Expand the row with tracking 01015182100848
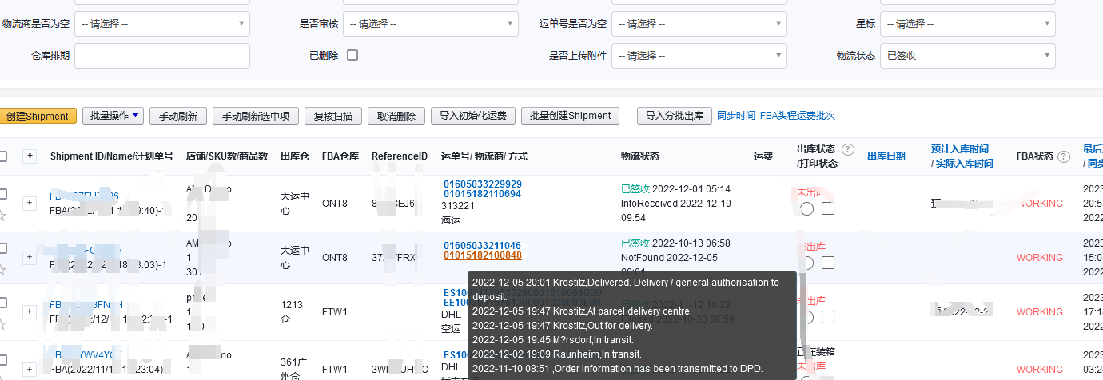The image size is (1103, 380). click(x=30, y=257)
